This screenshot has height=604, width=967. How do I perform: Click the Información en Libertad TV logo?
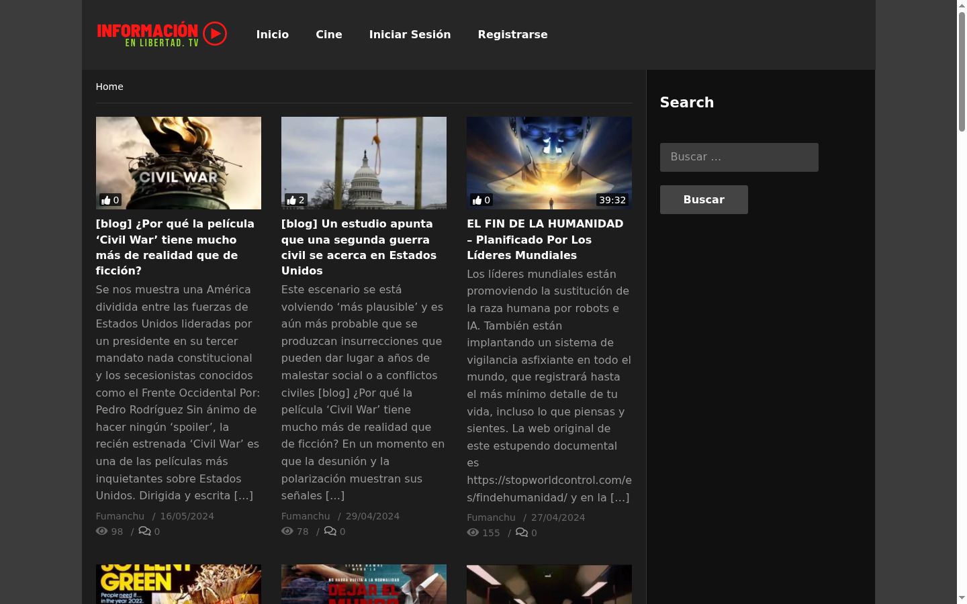[162, 34]
